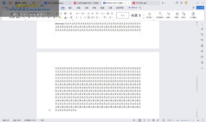The height and width of the screenshot is (122, 206).
Task: Enable center alignment
Action: [x=81, y=17]
